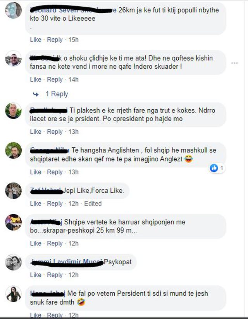
Task: Like the 'Jepi Like,Forca Like' comment
Action: click(x=36, y=203)
